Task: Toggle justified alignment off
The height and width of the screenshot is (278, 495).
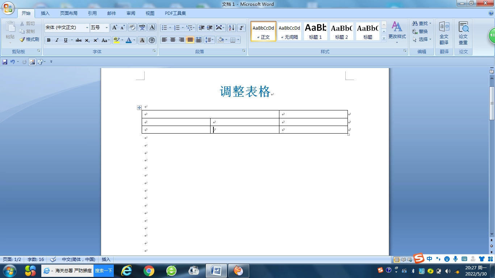Action: [x=190, y=40]
